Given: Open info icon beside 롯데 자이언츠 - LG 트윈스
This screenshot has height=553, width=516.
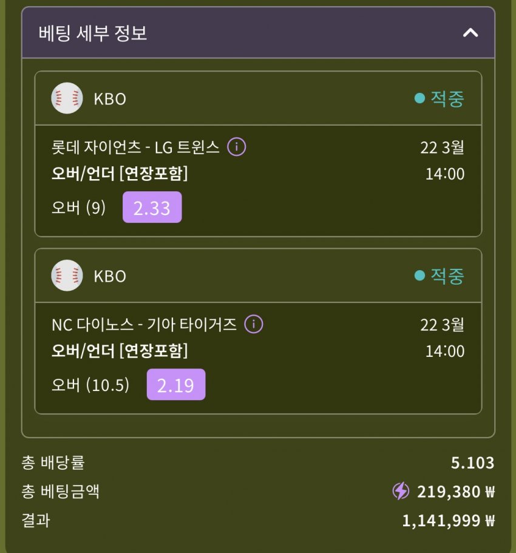Looking at the screenshot, I should click(x=237, y=147).
